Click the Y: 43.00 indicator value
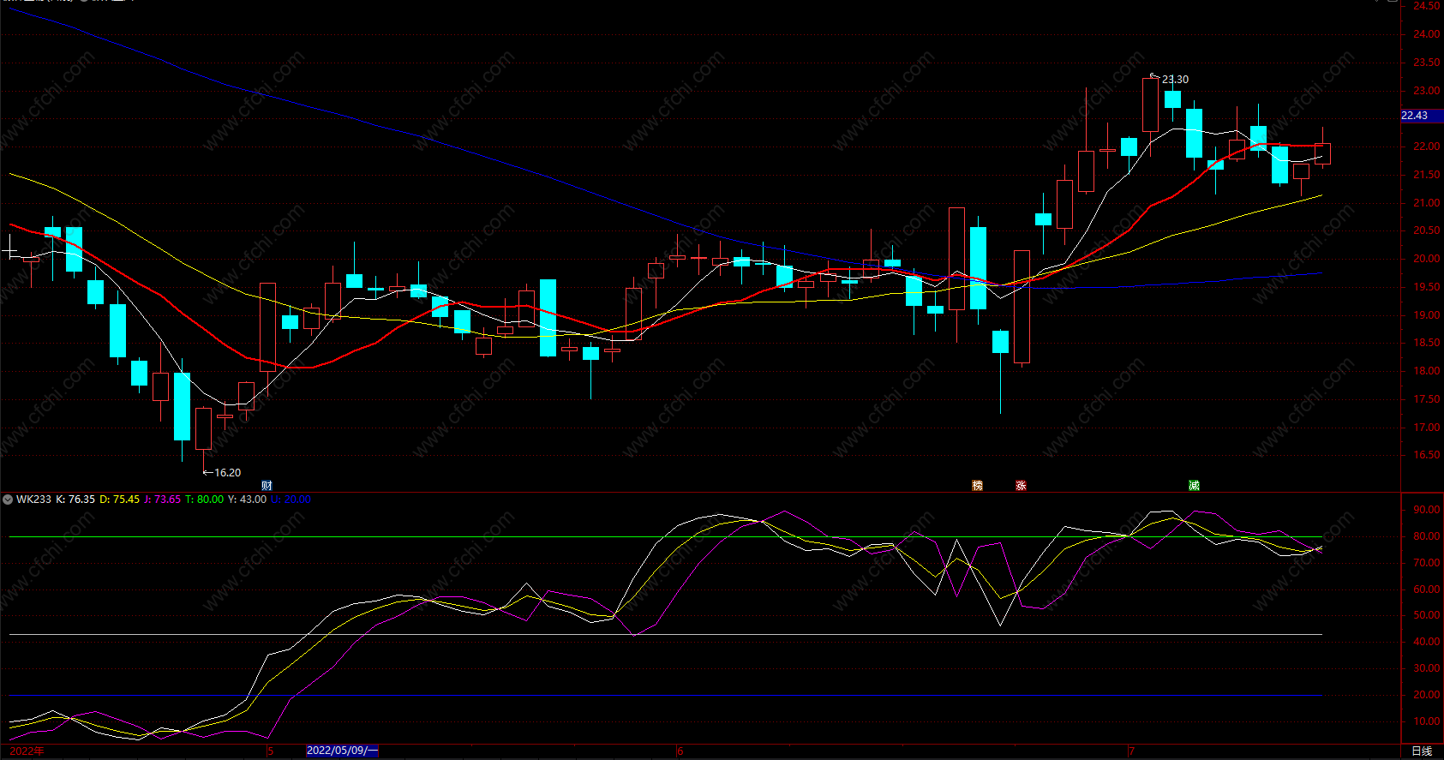 point(247,500)
